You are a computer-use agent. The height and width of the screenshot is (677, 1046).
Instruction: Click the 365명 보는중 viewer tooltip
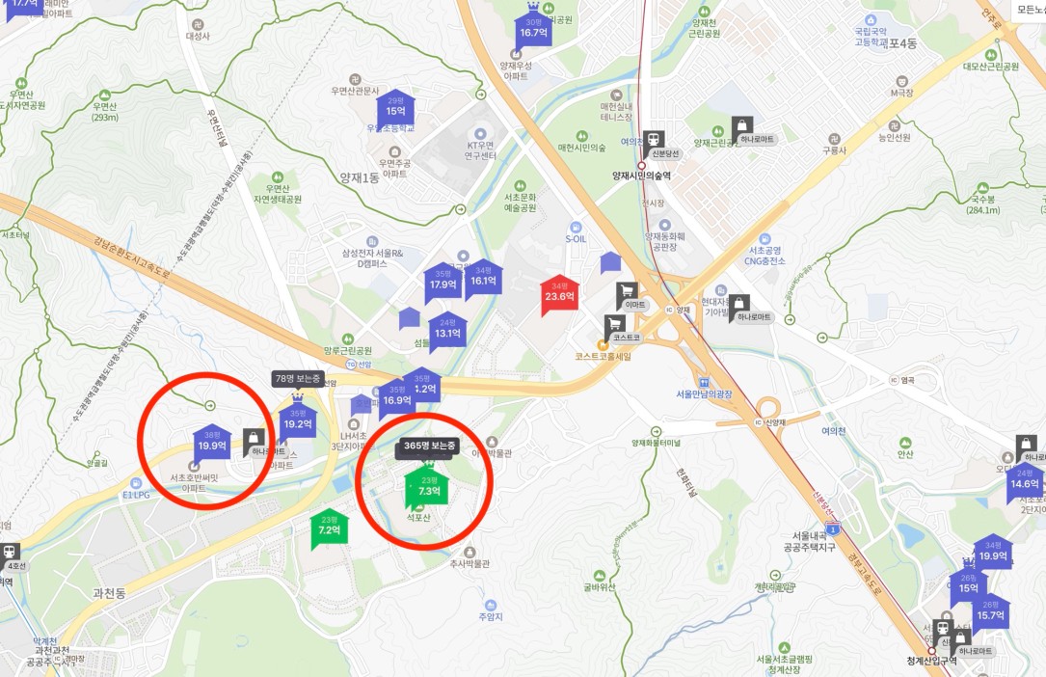430,446
